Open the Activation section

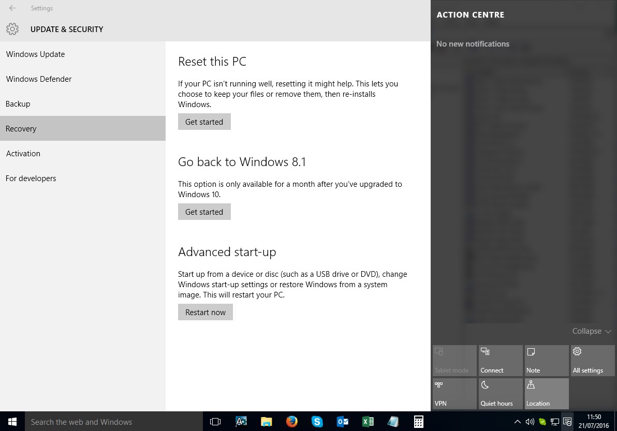tap(83, 153)
